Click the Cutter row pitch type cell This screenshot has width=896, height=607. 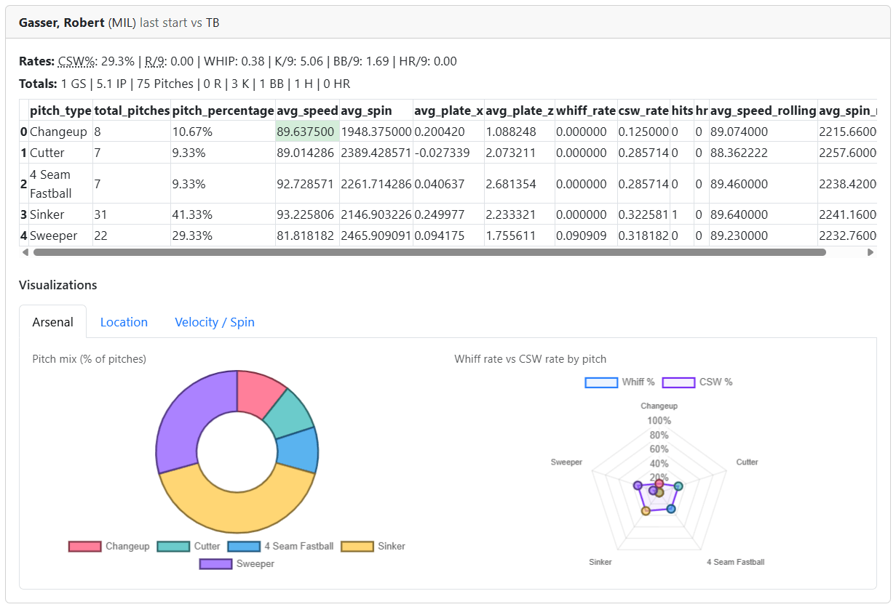[60, 153]
